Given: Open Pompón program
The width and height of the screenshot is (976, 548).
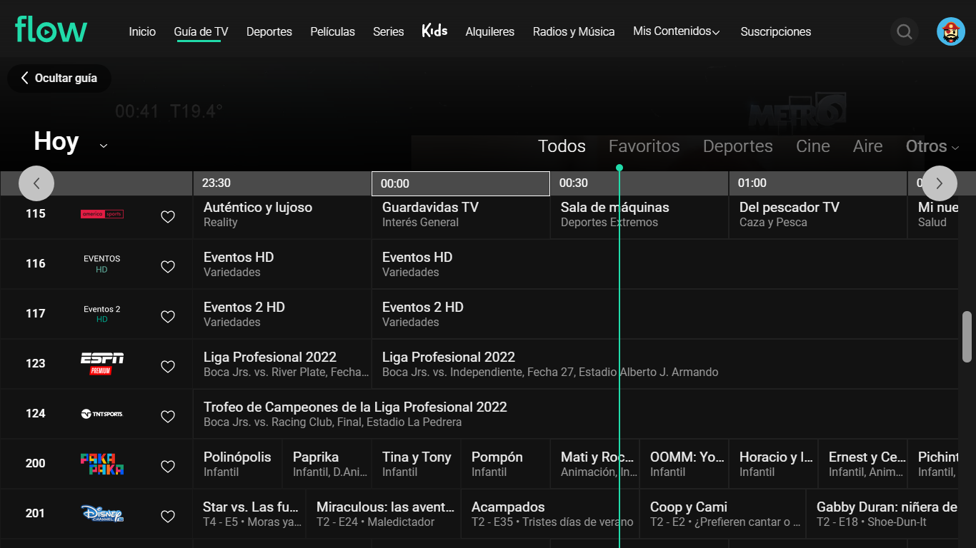Looking at the screenshot, I should tap(506, 464).
